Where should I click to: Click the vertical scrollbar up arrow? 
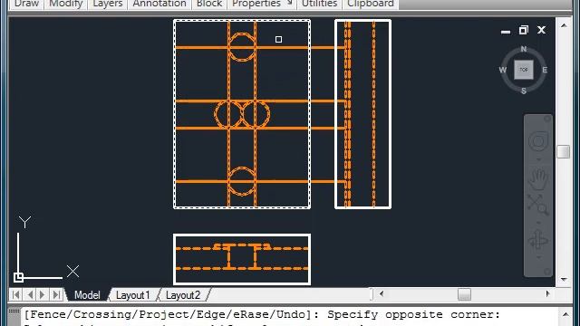[x=564, y=25]
